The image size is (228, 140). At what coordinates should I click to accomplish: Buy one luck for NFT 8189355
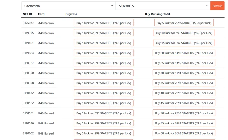point(103,33)
